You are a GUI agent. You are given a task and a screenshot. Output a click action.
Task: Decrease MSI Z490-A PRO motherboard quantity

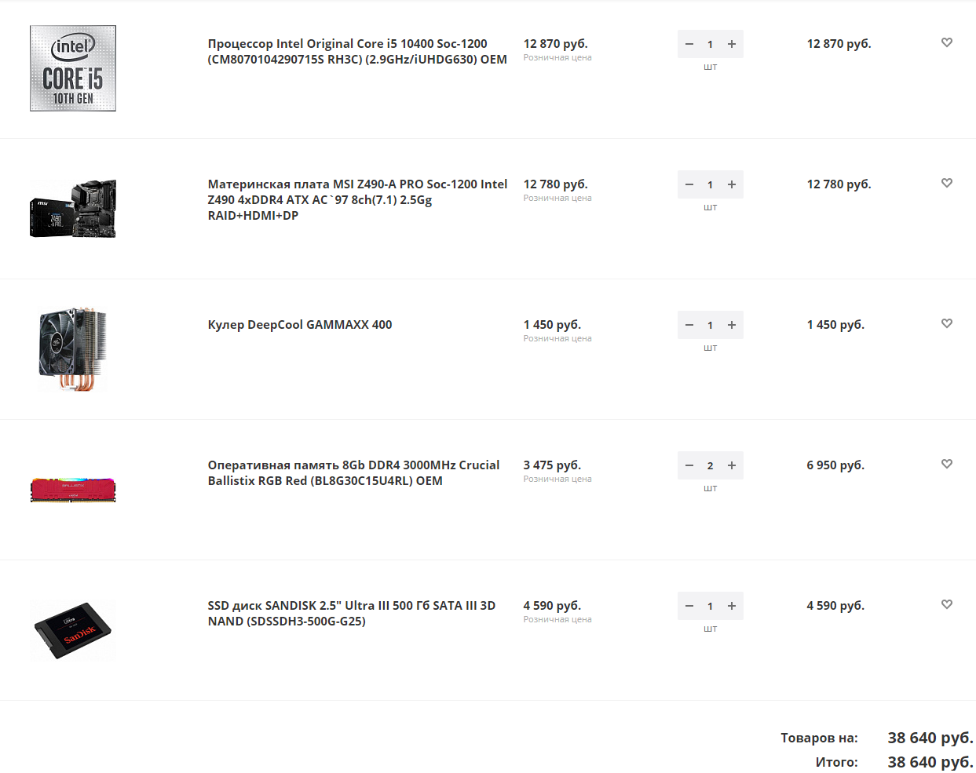pos(689,184)
